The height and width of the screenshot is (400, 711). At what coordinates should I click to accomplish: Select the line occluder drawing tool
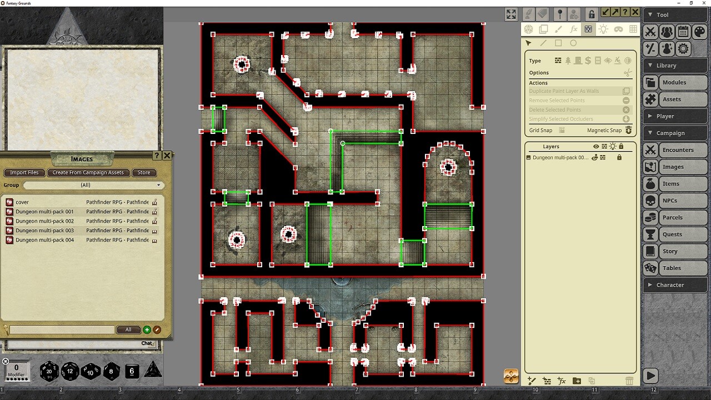(x=543, y=43)
